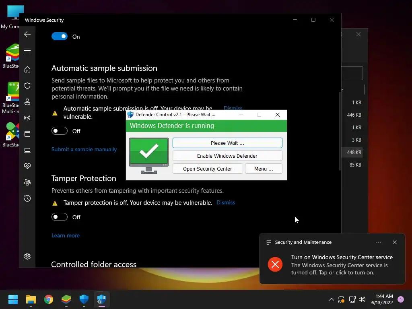Turn off the top On toggle
The width and height of the screenshot is (412, 309).
pos(60,36)
